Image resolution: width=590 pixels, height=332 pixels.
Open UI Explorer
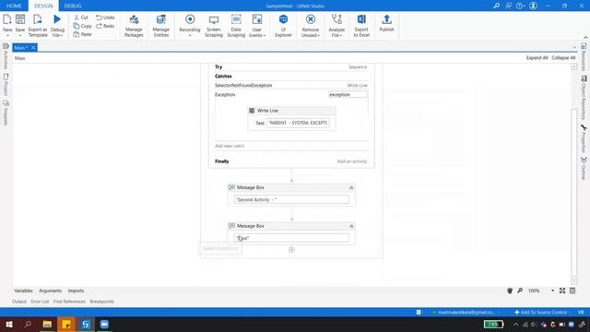click(283, 26)
